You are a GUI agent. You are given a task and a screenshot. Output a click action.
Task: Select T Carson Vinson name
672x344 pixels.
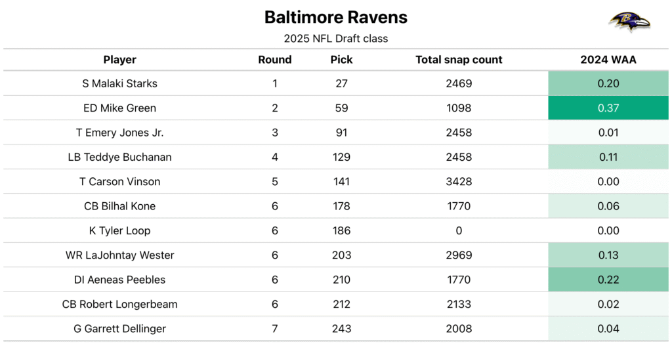coord(119,181)
